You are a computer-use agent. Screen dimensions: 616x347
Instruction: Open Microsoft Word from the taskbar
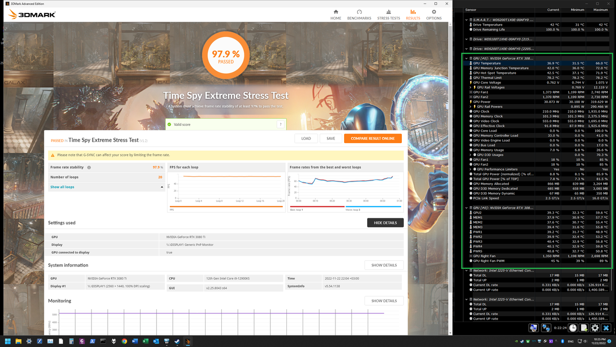click(135, 341)
